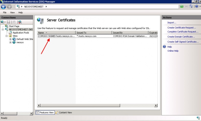Viewport: 201px width, 121px height.
Task: Click the Server Certificates header icon
Action: pos(40,21)
